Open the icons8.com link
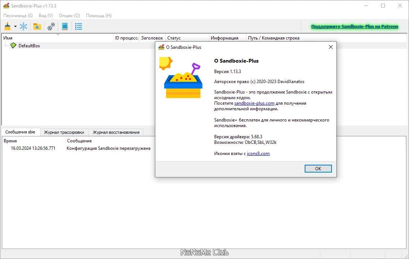409x259 pixels. pyautogui.click(x=258, y=154)
